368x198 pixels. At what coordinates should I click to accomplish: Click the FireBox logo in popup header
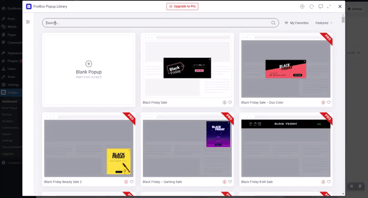[x=29, y=6]
